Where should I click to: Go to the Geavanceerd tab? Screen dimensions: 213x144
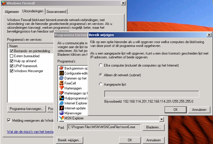click(56, 12)
